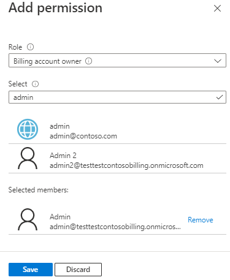Image resolution: width=230 pixels, height=280 pixels.
Task: Click the info icon next to Role label
Action: (x=30, y=47)
